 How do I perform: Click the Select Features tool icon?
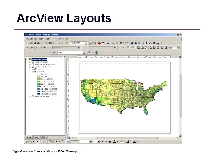[x=143, y=43]
